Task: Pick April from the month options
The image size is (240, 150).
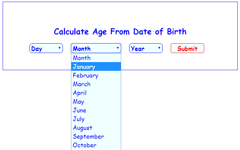Action: pyautogui.click(x=96, y=93)
